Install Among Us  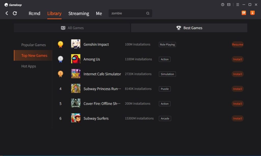pyautogui.click(x=238, y=59)
